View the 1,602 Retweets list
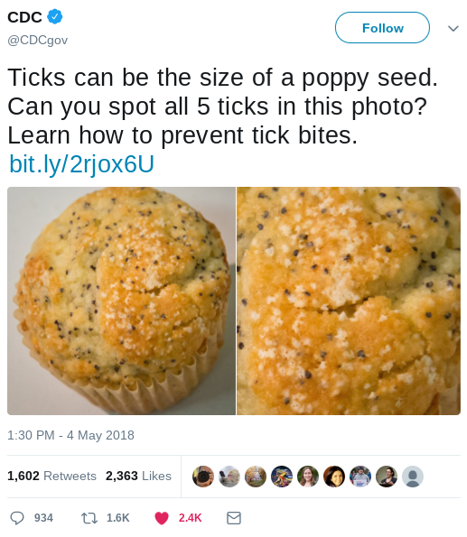 [x=51, y=476]
